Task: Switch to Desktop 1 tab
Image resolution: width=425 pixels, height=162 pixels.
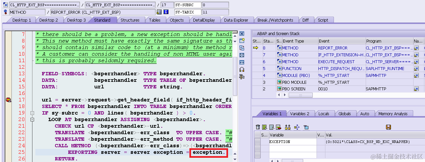Action: 22,20
